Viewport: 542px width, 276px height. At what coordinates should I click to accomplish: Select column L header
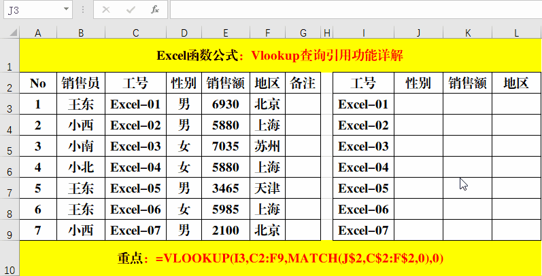click(517, 33)
